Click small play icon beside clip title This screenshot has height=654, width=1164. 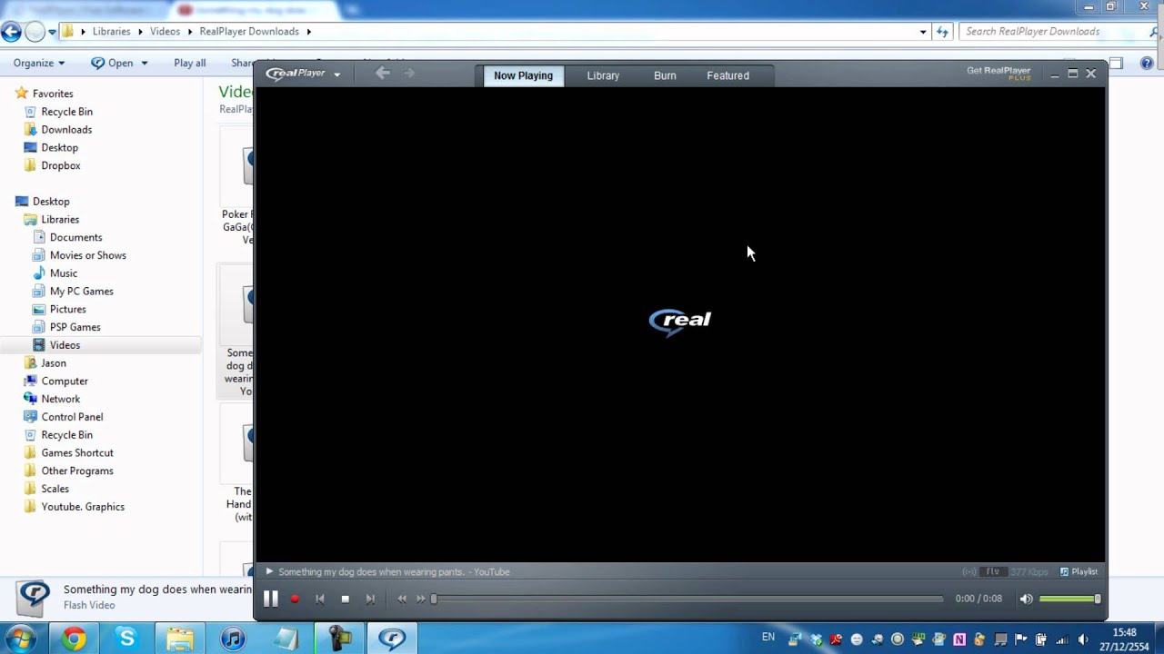pyautogui.click(x=269, y=571)
